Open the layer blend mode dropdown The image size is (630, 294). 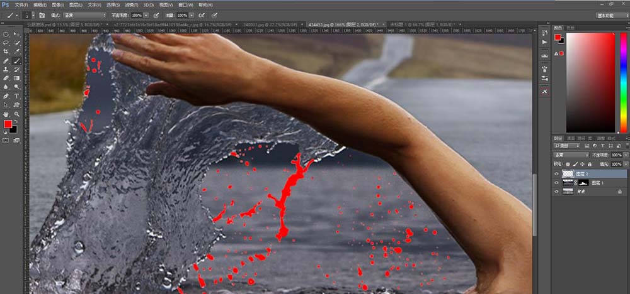571,155
